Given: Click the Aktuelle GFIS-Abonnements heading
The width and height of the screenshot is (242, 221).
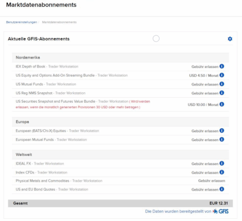Looking at the screenshot, I should point(39,39).
